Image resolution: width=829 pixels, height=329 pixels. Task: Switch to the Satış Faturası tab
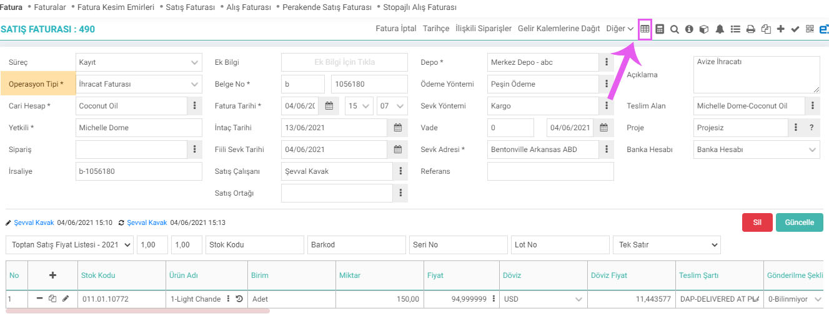pyautogui.click(x=191, y=7)
